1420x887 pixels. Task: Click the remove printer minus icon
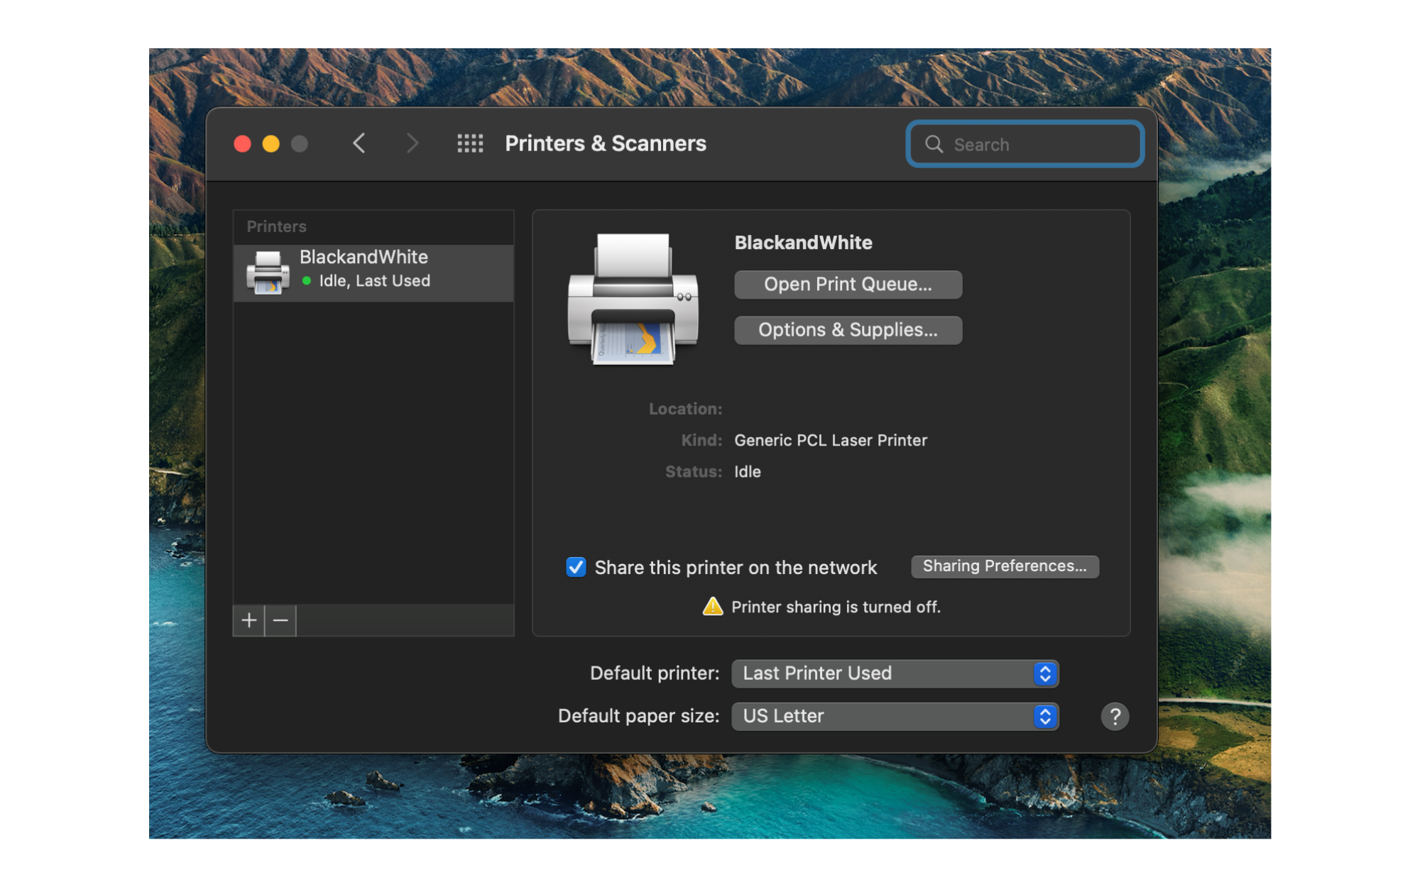tap(280, 620)
